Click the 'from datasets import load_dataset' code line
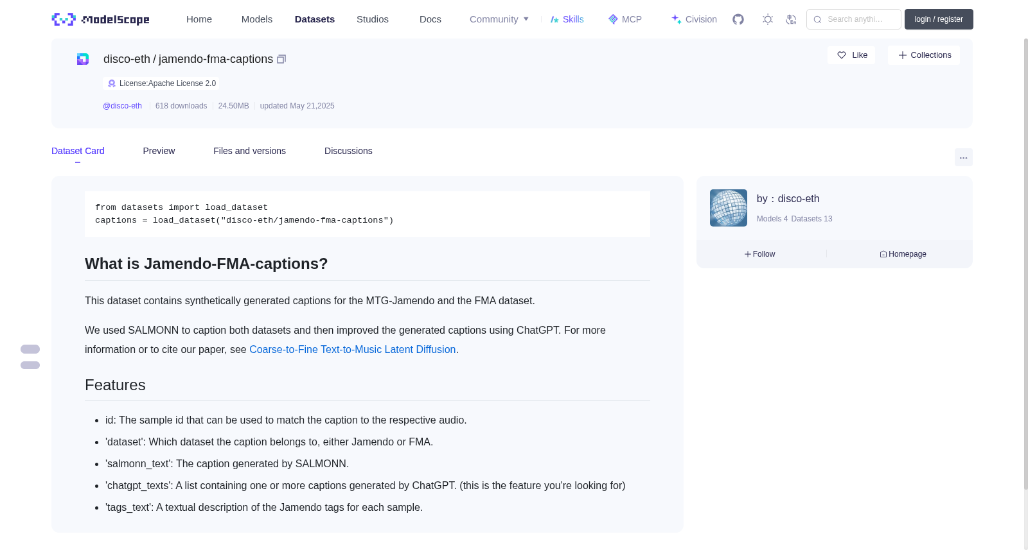 181,207
